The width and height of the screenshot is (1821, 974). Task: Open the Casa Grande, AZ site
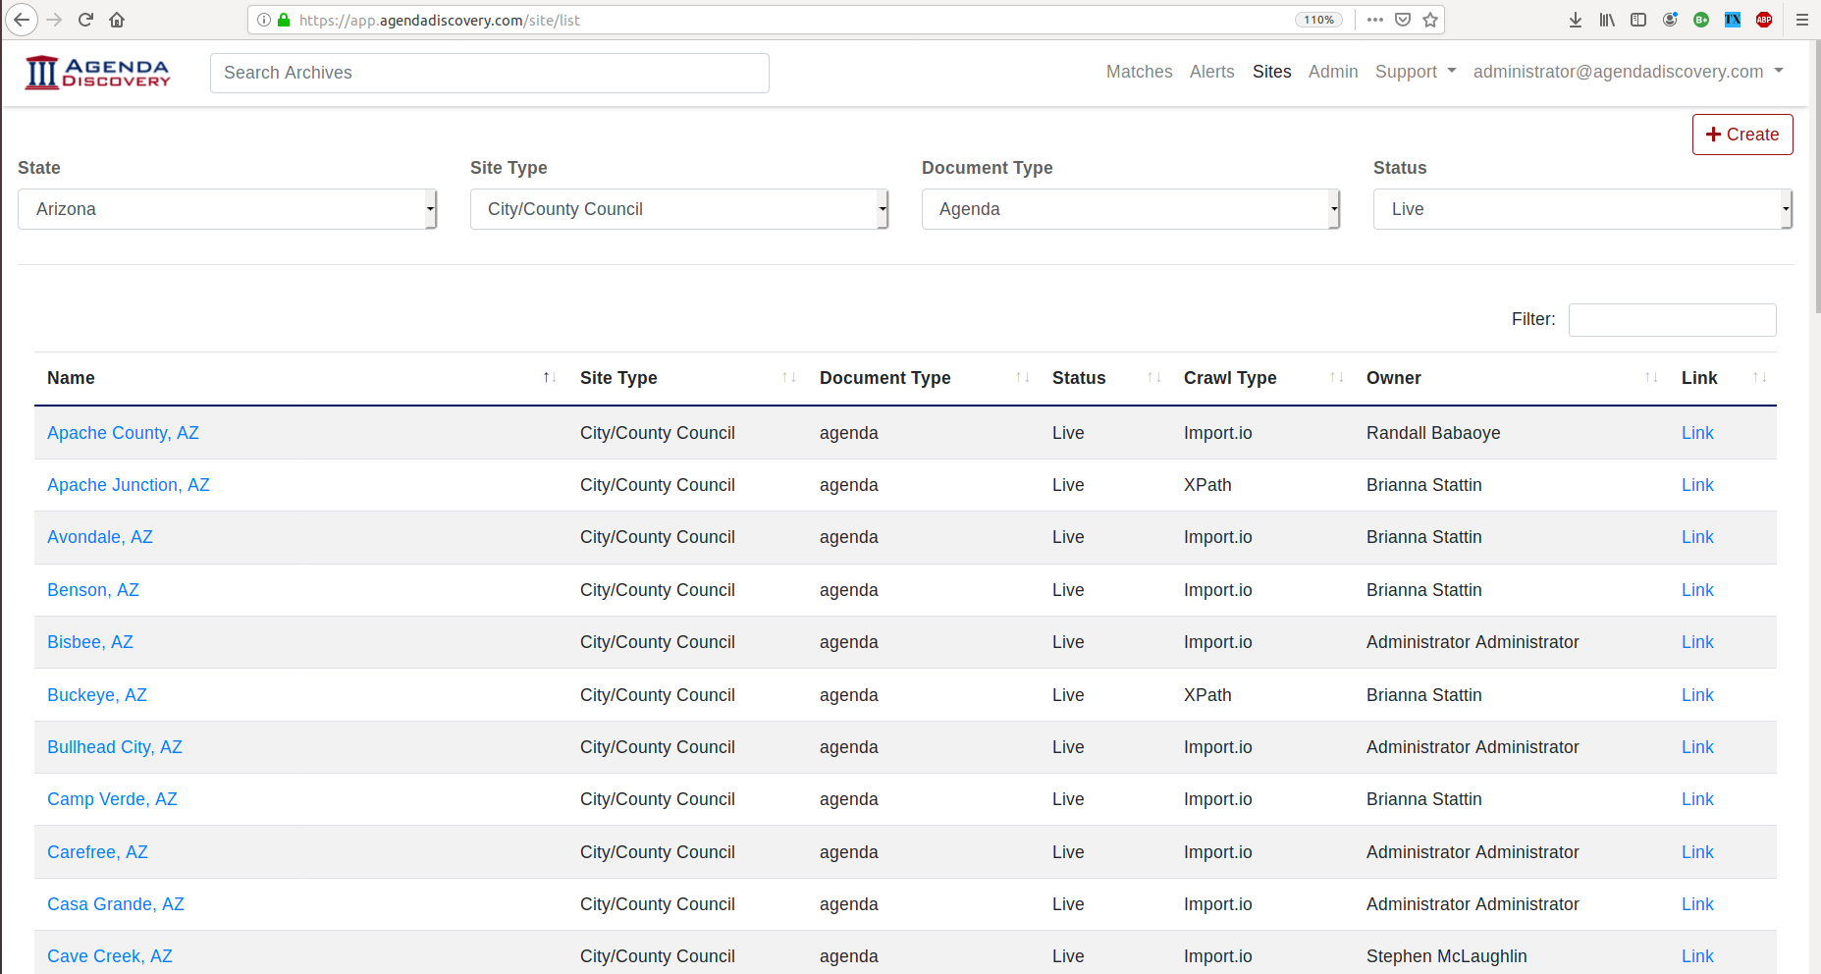pos(116,904)
